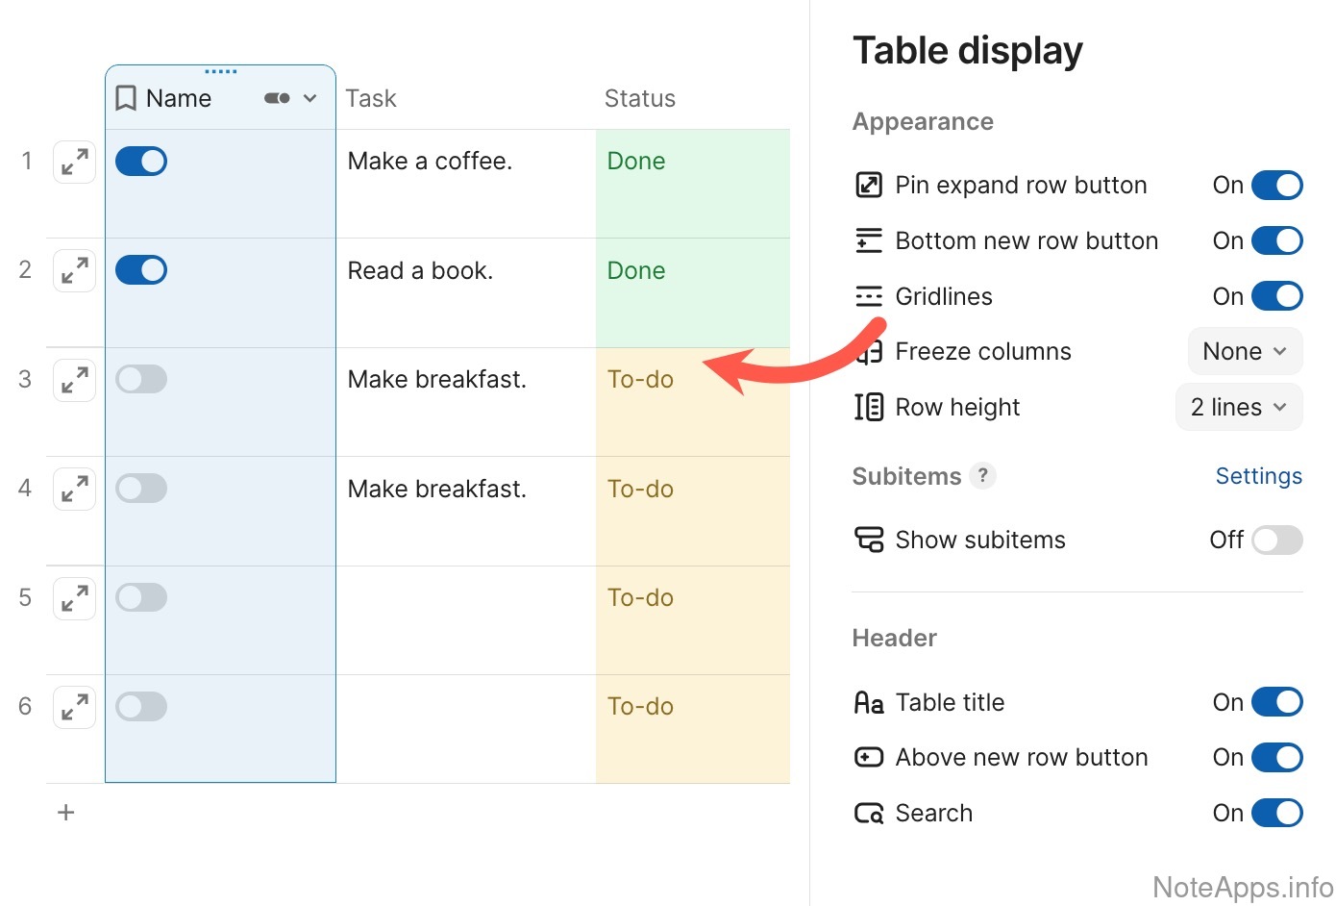
Task: Open the Freeze columns None dropdown
Action: tap(1245, 351)
